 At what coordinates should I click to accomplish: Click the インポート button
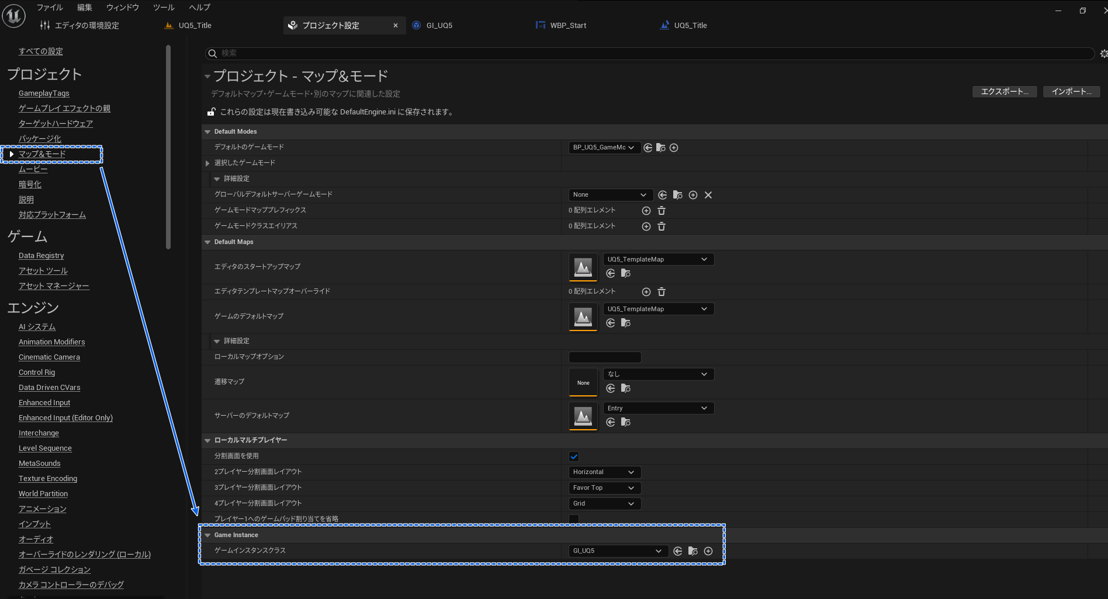point(1071,92)
